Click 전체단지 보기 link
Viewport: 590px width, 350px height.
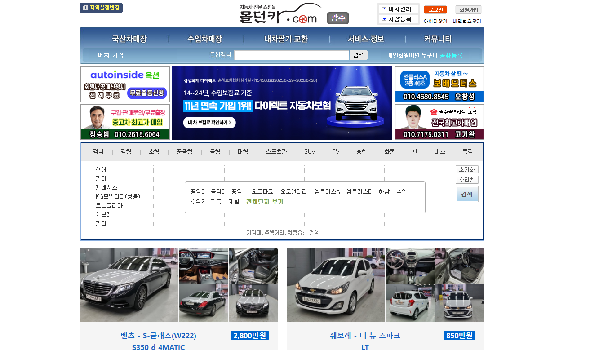[264, 202]
